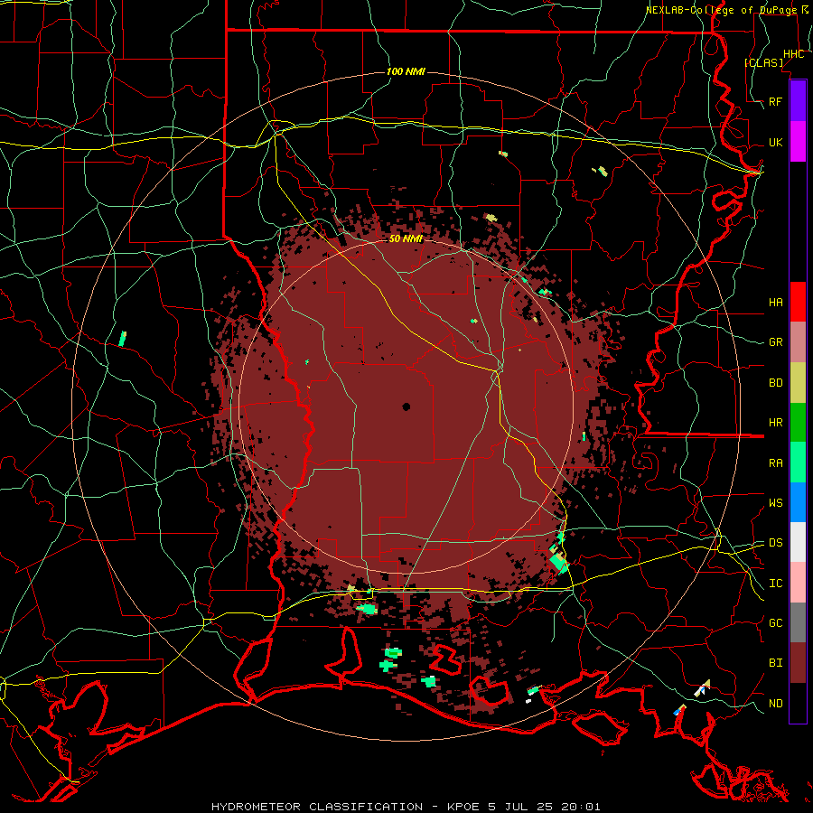Viewport: 813px width, 813px height.
Task: Click the DS legend label
Action: (x=775, y=543)
